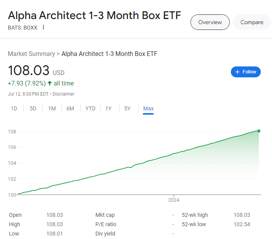Open the Disclaimer link
Screen dimensions: 272x239
(64, 94)
